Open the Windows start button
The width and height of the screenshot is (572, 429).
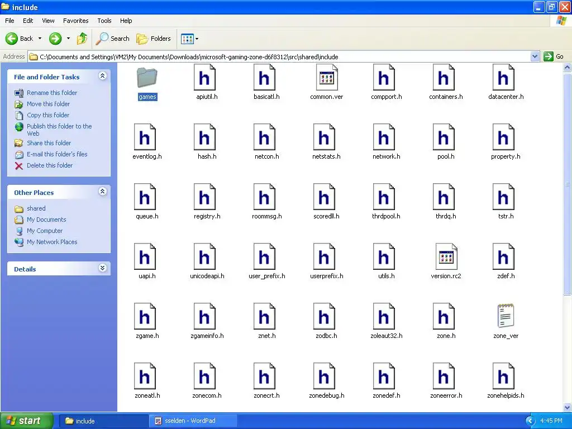[27, 421]
